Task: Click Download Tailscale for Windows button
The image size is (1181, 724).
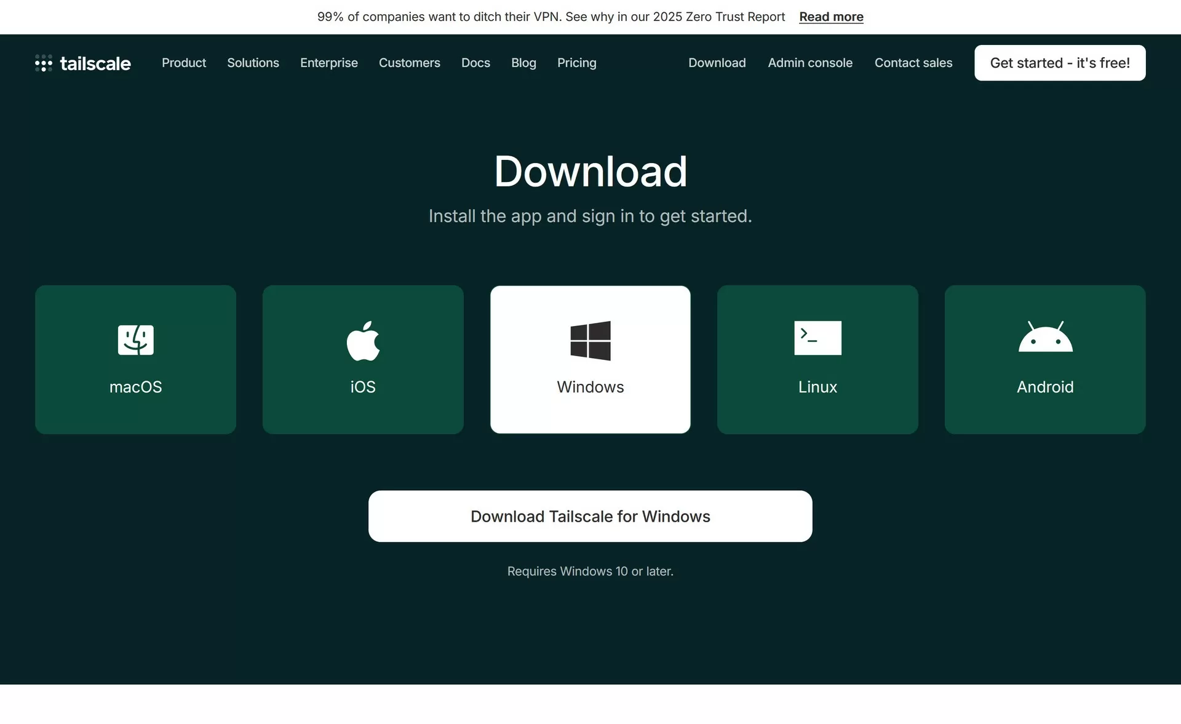Action: click(590, 516)
